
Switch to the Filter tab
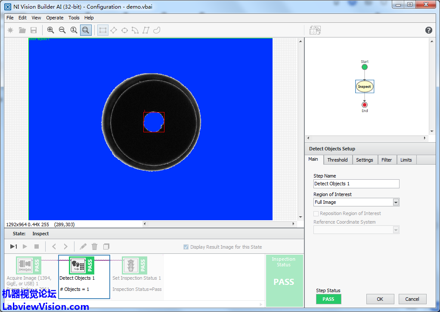pos(387,160)
